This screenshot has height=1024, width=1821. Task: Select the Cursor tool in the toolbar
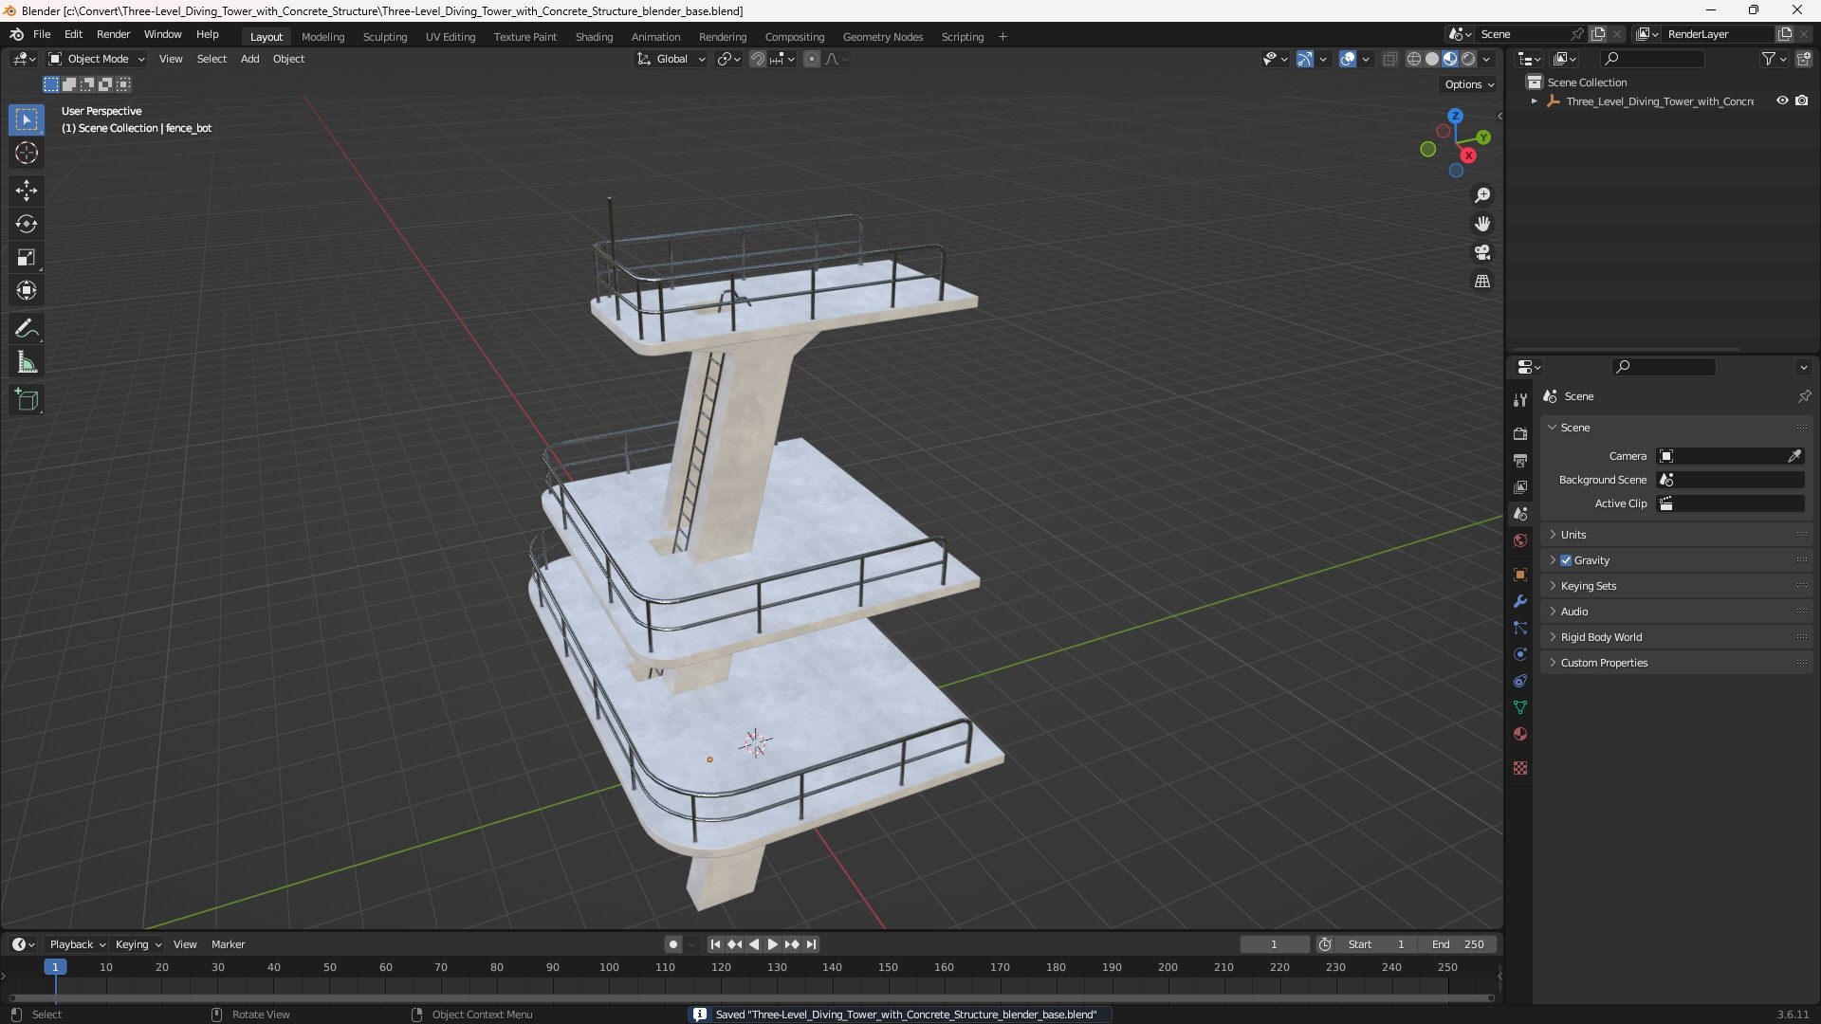point(27,153)
